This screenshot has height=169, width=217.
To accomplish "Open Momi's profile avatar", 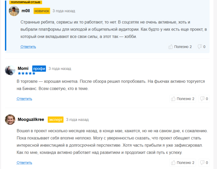I will pos(10,70).
